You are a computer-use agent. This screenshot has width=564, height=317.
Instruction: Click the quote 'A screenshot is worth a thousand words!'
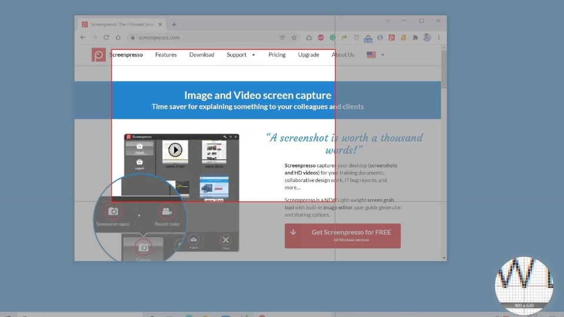pyautogui.click(x=344, y=143)
